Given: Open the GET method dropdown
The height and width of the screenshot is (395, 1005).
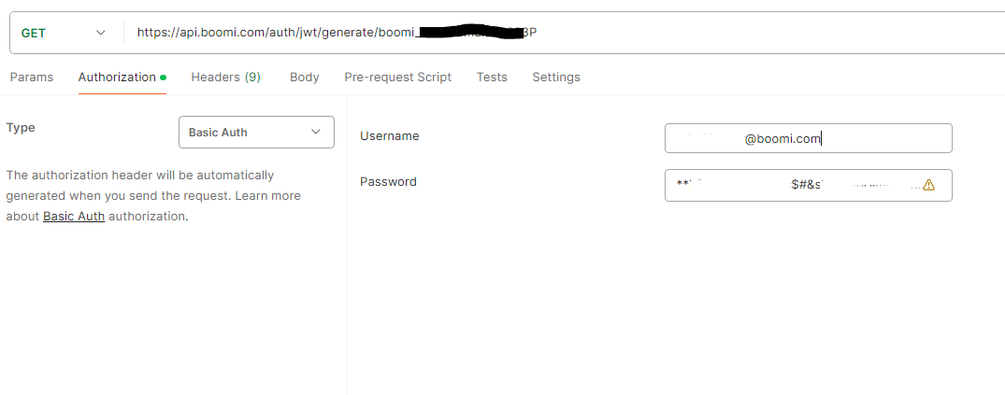Looking at the screenshot, I should point(62,33).
